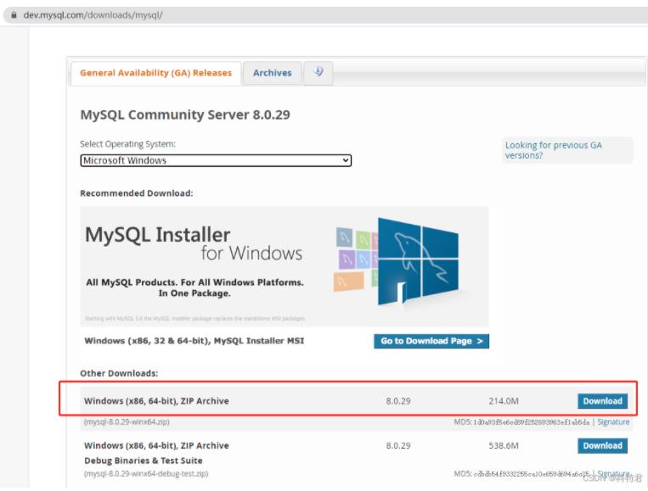Download the 538.6M Debug Binaries ZIP
648x491 pixels.
click(x=602, y=445)
